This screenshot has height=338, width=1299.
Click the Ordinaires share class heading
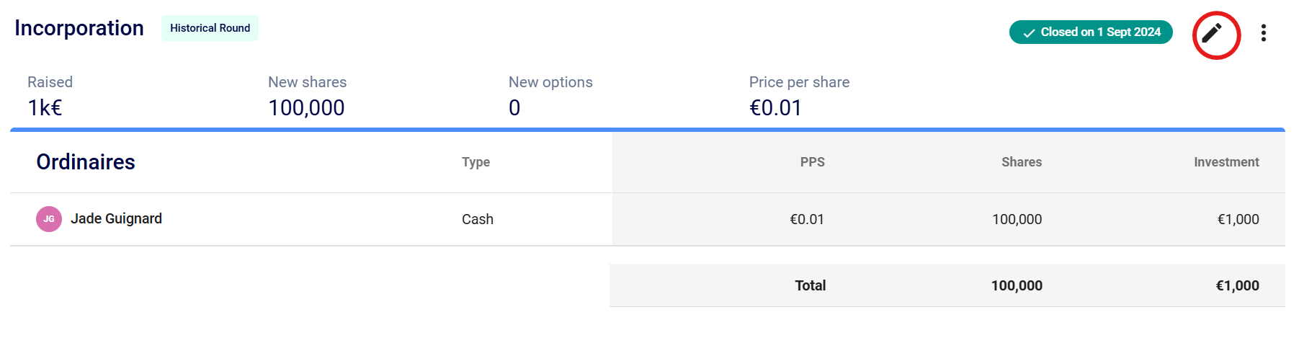(86, 162)
